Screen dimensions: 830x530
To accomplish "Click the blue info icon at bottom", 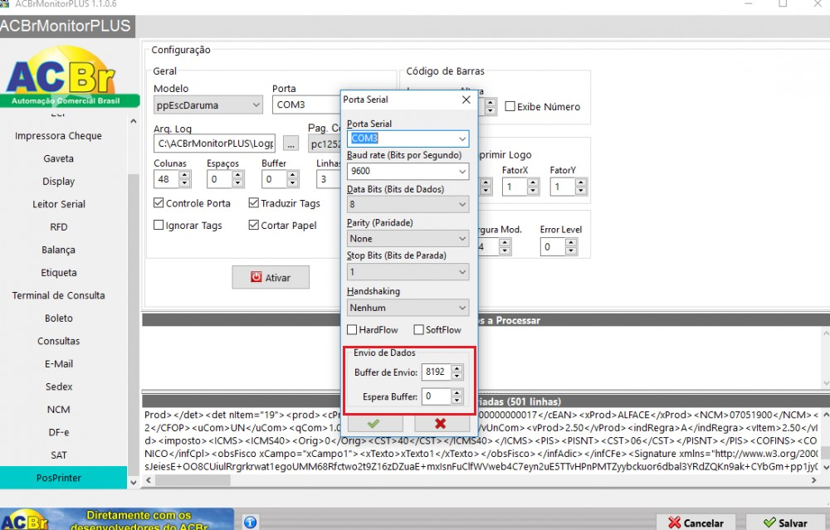I will (251, 522).
